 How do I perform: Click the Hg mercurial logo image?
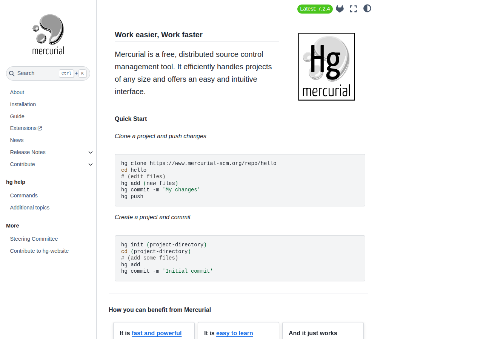[x=326, y=67]
